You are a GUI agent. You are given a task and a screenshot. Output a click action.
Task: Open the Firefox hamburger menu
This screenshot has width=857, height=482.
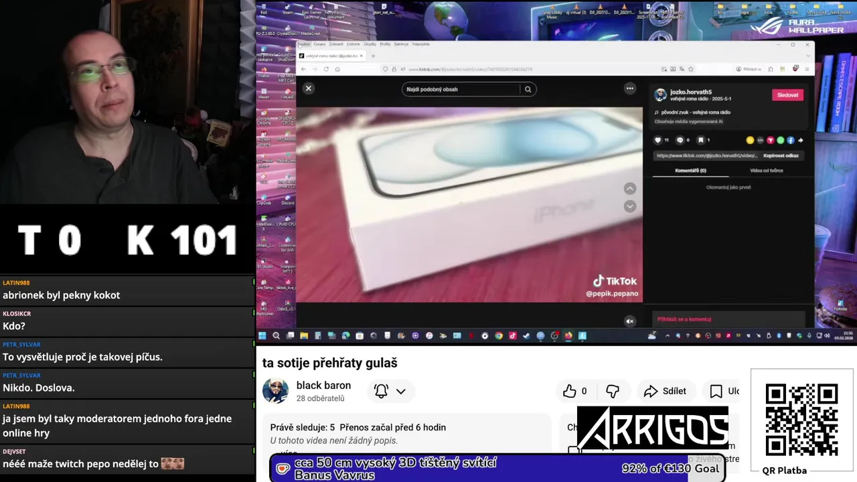807,69
